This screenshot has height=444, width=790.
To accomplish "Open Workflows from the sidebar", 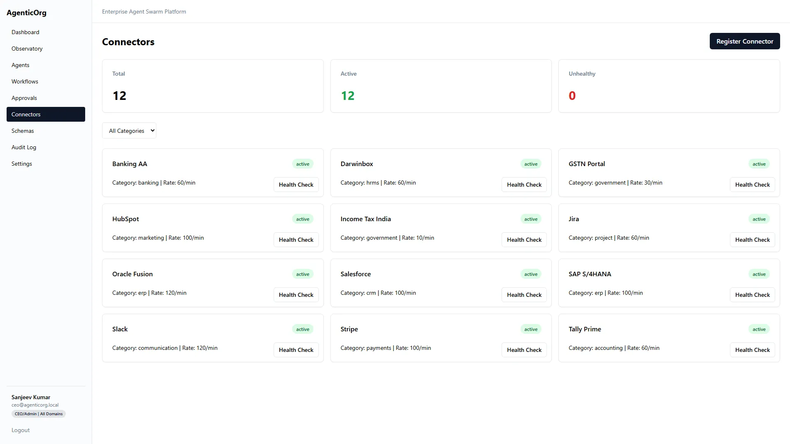I will pos(46,81).
